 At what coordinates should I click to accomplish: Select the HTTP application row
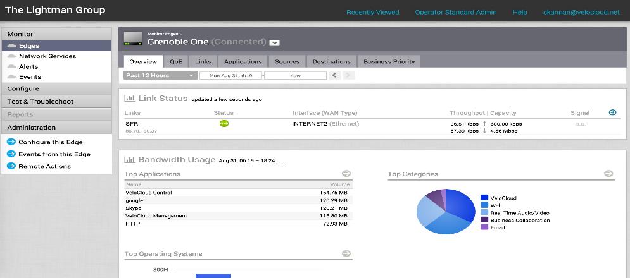pyautogui.click(x=238, y=224)
